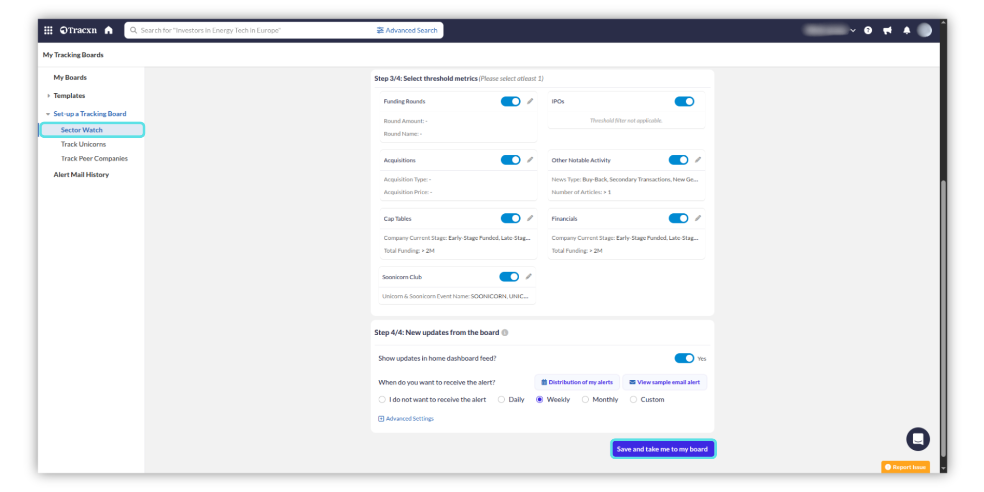Open the apps grid menu icon
Viewport: 984px width, 492px height.
pos(48,30)
